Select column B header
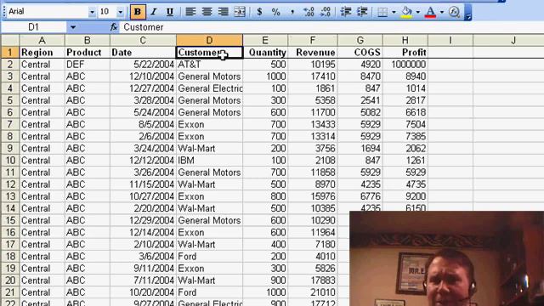Screen dimensions: 544x306 [87, 40]
